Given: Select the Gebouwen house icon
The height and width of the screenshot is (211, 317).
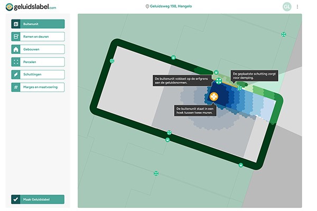Looking at the screenshot, I should click(16, 50).
